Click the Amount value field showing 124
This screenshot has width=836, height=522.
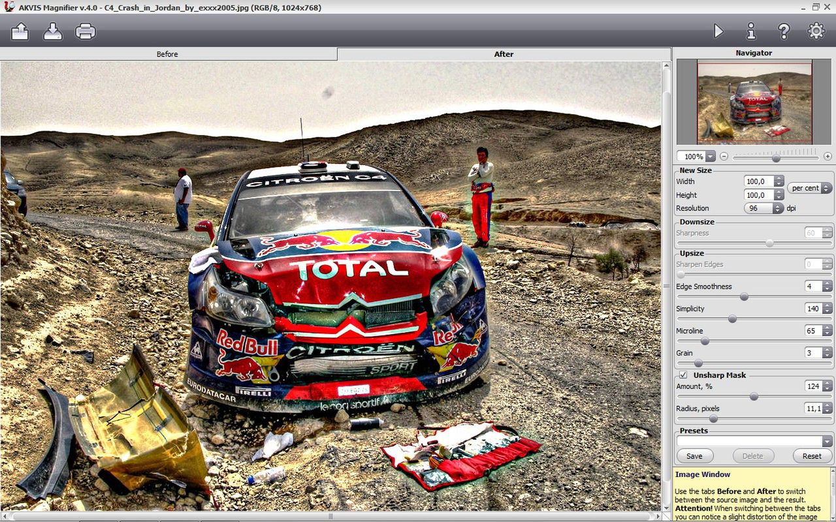point(814,386)
